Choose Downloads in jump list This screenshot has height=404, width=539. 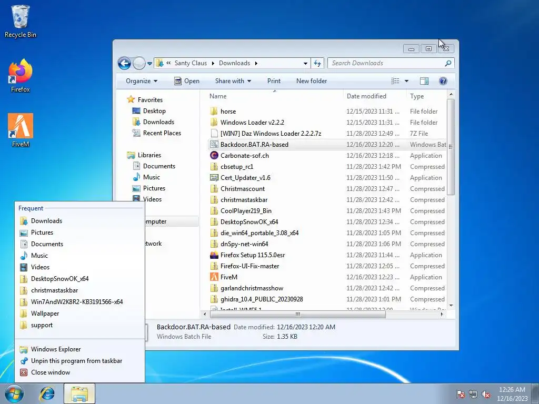point(79,221)
